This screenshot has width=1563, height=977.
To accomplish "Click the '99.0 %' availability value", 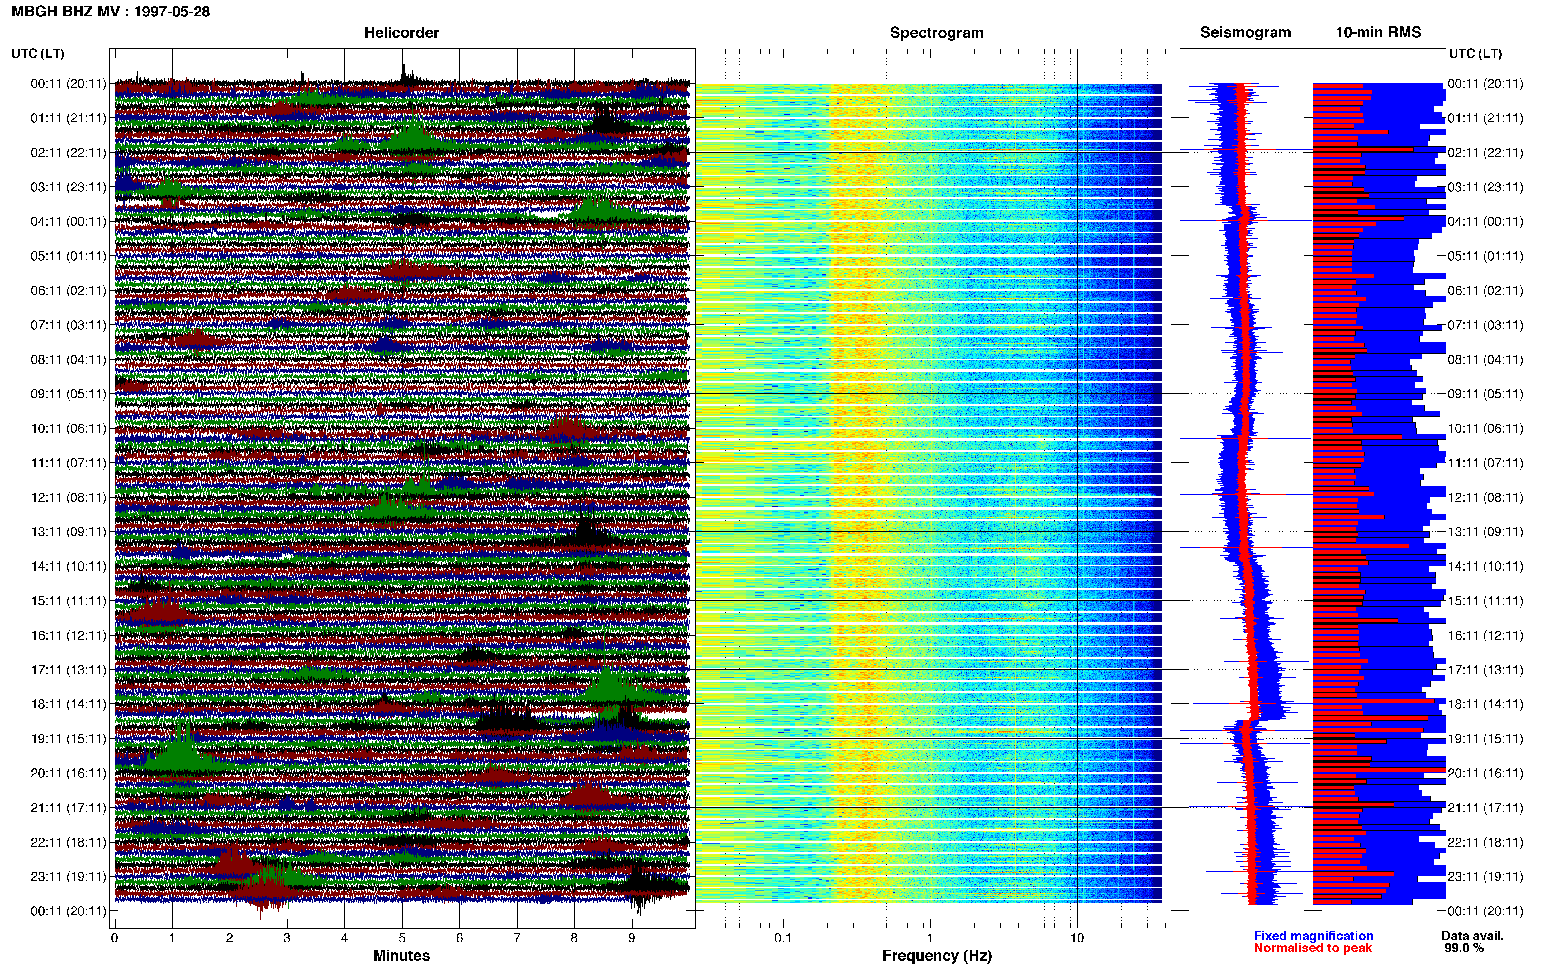I will (x=1464, y=948).
